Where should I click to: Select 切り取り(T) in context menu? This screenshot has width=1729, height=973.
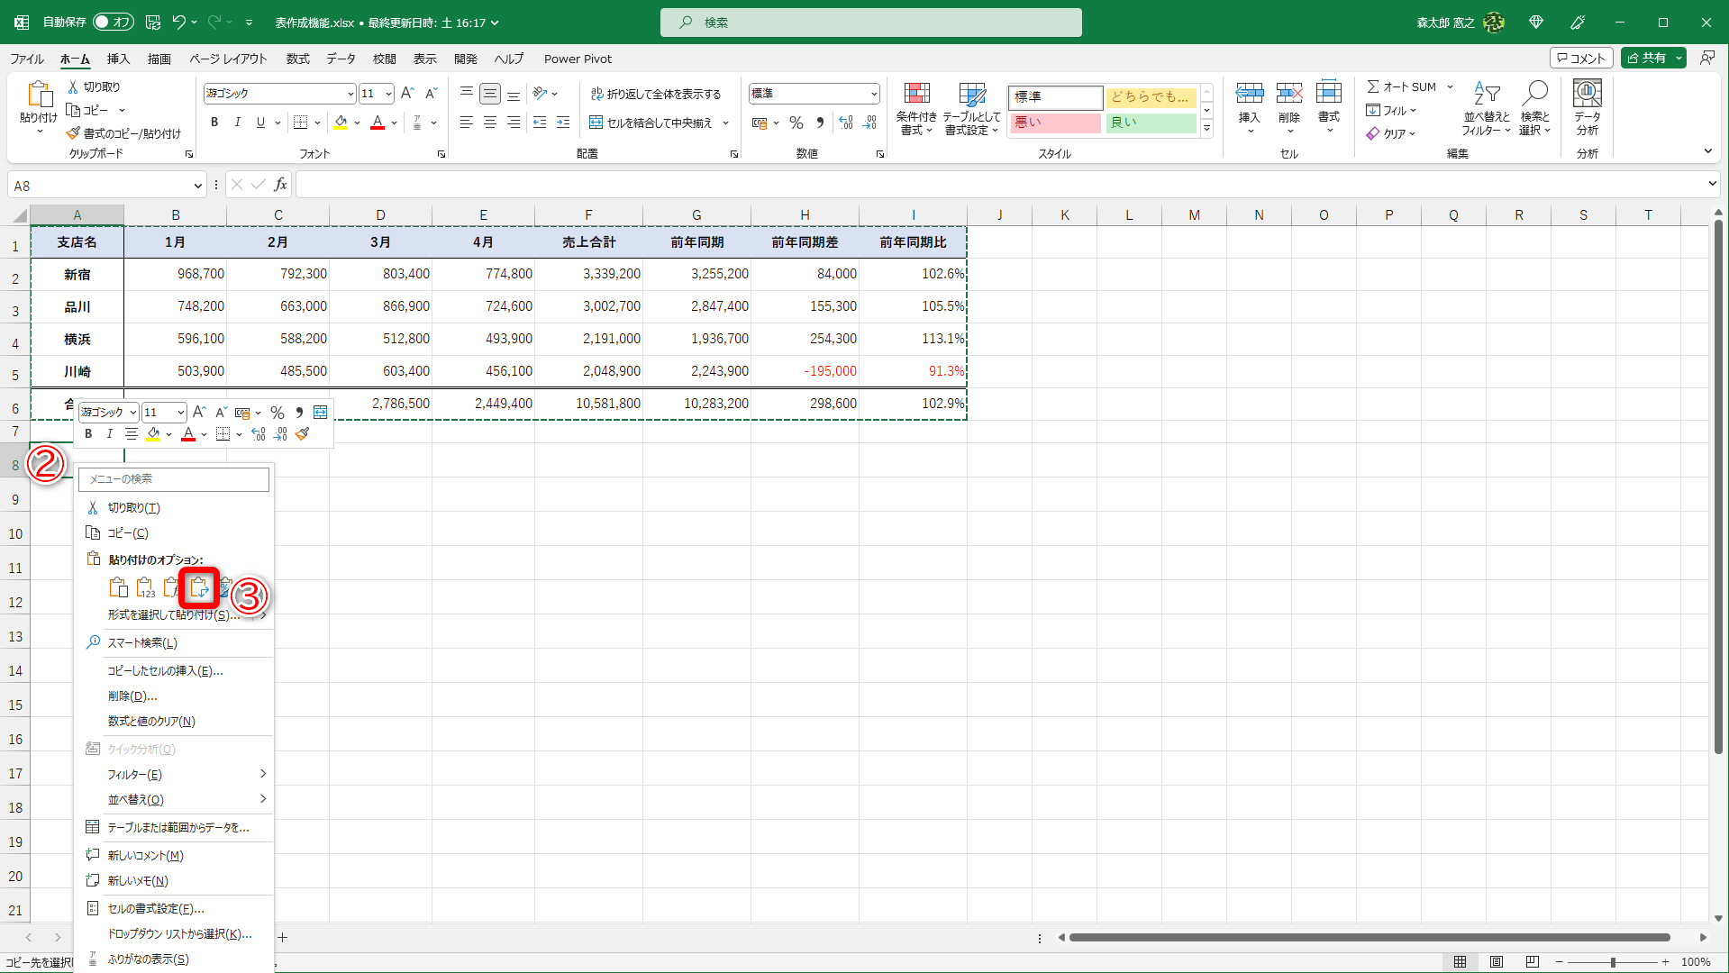coord(174,508)
